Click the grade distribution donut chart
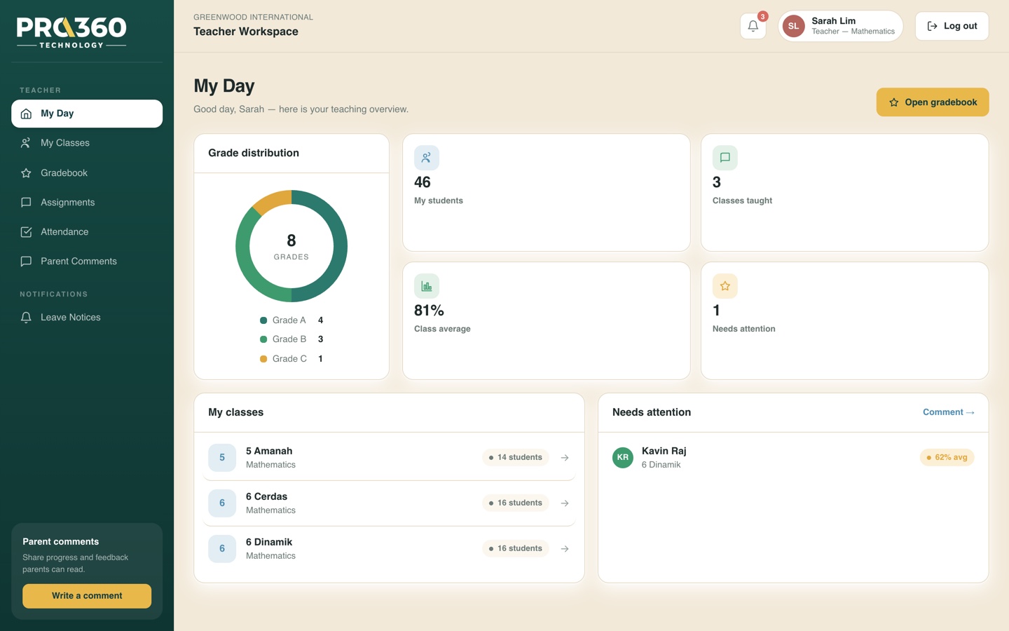 (291, 246)
